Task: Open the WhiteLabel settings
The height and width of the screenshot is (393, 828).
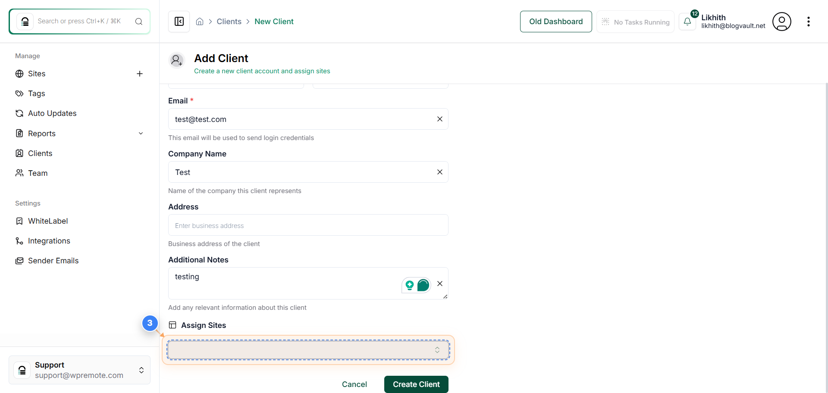Action: pos(48,221)
